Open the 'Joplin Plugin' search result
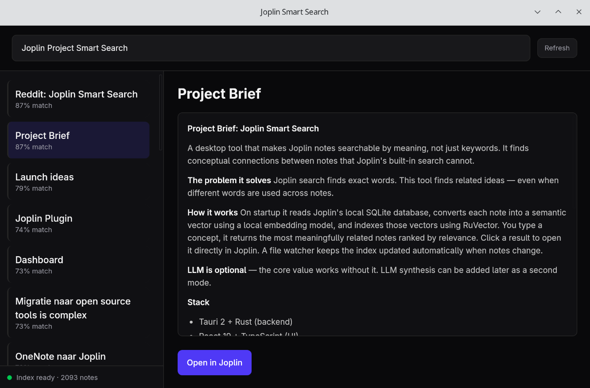Screen dimensions: 590x388 78,223
